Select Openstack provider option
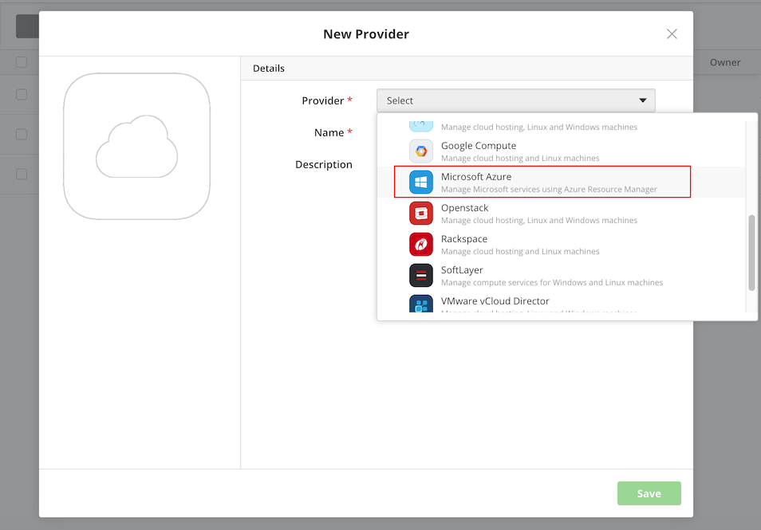 point(562,214)
